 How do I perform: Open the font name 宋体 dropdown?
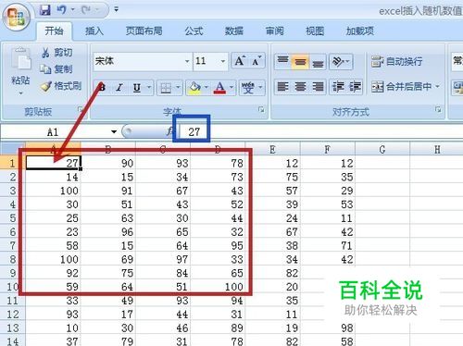(x=187, y=61)
